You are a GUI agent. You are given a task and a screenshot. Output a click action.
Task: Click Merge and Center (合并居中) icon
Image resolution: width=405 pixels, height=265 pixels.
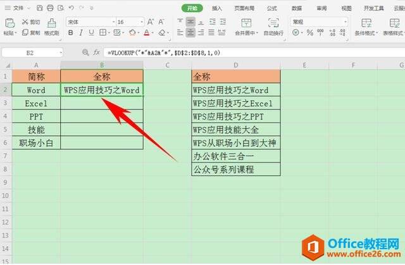pos(246,23)
